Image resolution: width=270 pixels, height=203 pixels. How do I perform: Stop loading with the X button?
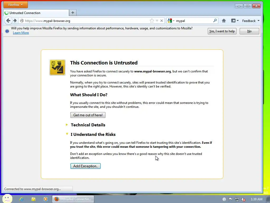162,21
